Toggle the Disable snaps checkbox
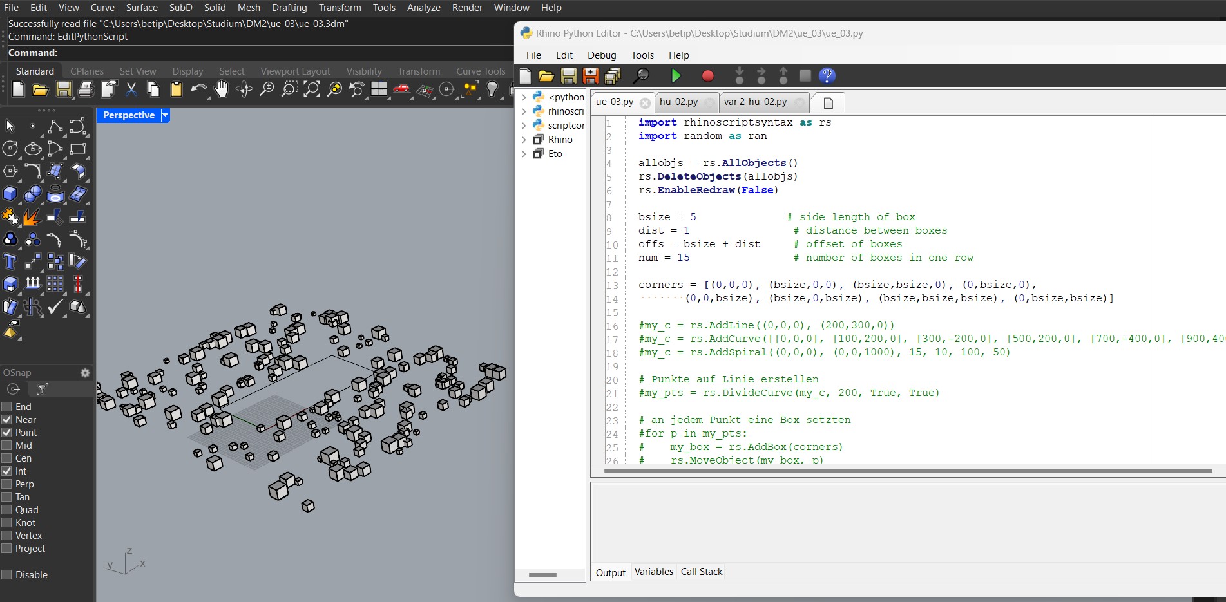This screenshot has width=1226, height=602. (6, 574)
